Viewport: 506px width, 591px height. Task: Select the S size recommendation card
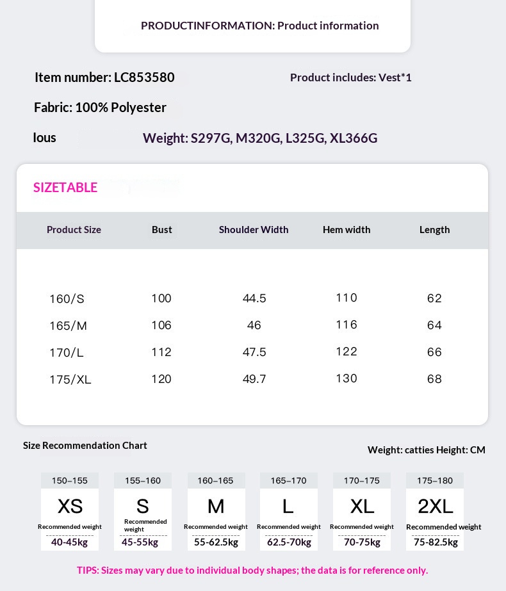[143, 512]
